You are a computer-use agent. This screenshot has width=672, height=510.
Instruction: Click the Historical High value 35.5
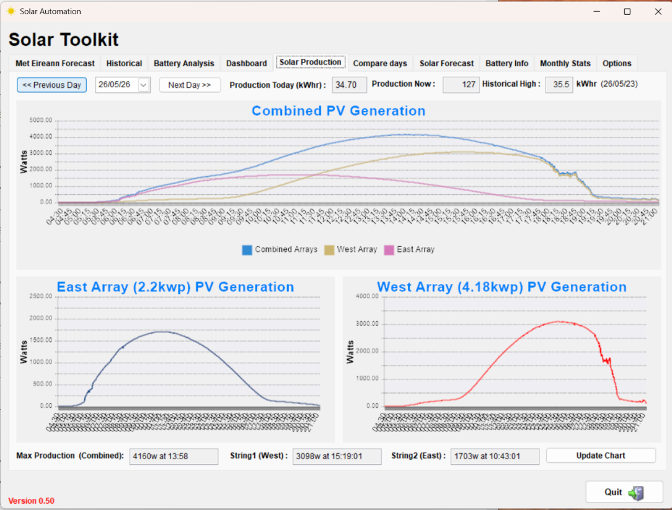point(559,85)
